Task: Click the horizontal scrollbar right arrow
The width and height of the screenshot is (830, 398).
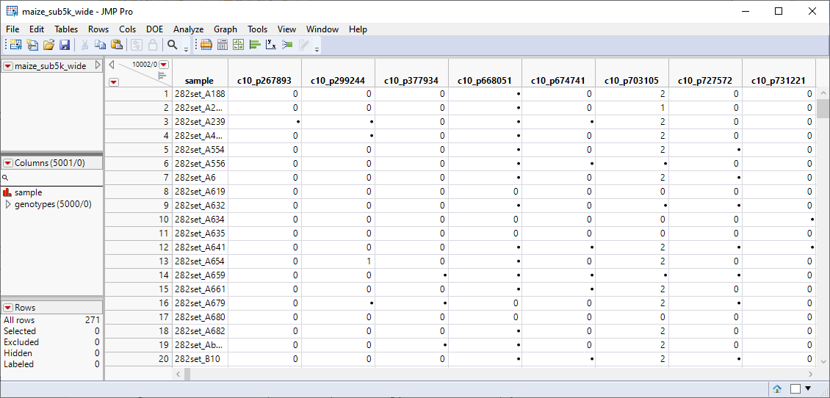Action: pos(810,374)
